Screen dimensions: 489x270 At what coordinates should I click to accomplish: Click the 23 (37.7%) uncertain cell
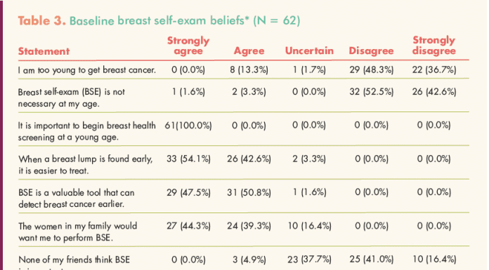309,259
